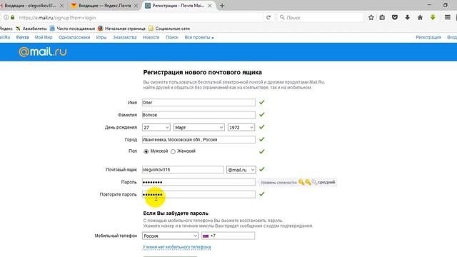Open Почта in the Mail.ru top navigation
457x257 pixels.
pyautogui.click(x=22, y=37)
